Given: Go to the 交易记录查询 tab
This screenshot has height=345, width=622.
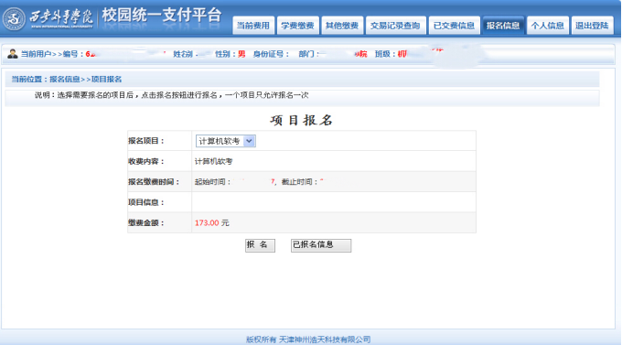Looking at the screenshot, I should tap(395, 26).
